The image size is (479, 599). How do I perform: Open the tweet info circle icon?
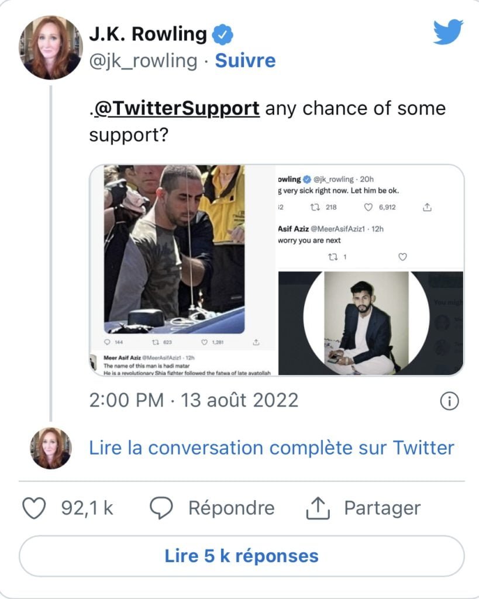pyautogui.click(x=449, y=401)
